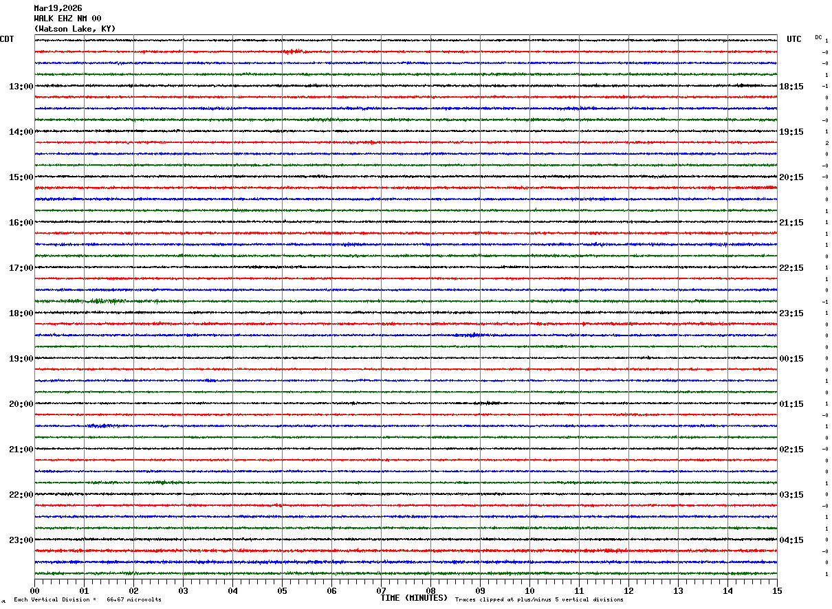Click minute tick label 01 on the time axis
832x609 pixels.
pos(84,590)
